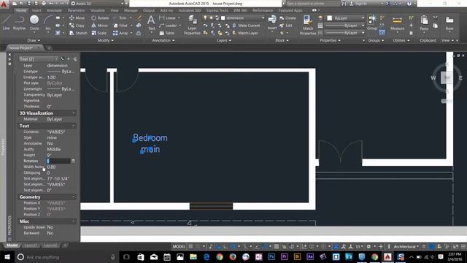Collapse the 3D Visualization section
The width and height of the screenshot is (467, 263).
[x=74, y=113]
